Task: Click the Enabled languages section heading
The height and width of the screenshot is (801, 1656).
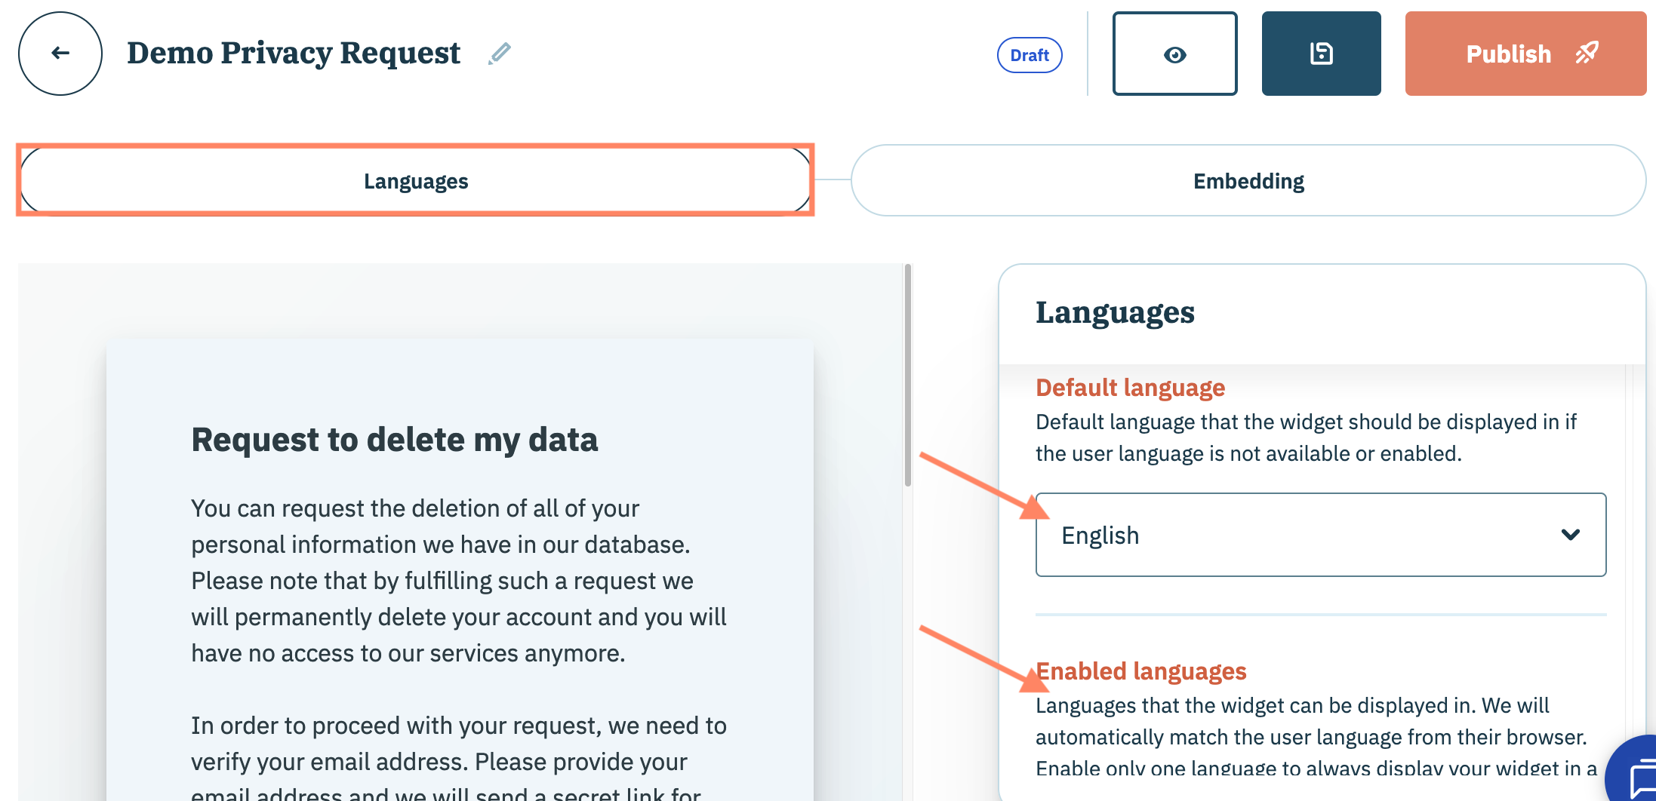Action: pos(1140,671)
